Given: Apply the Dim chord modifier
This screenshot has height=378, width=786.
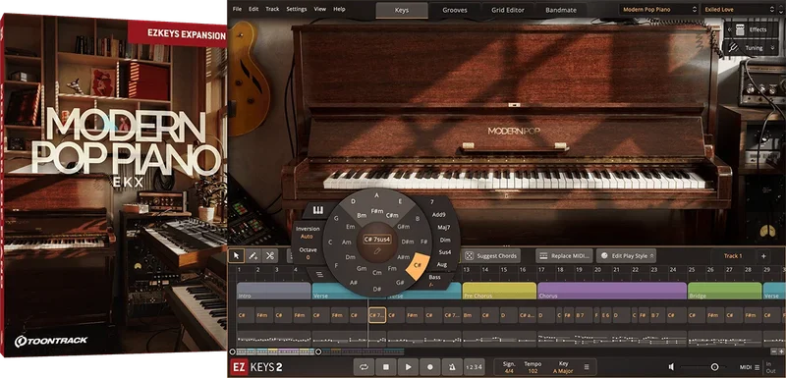Looking at the screenshot, I should click(445, 240).
